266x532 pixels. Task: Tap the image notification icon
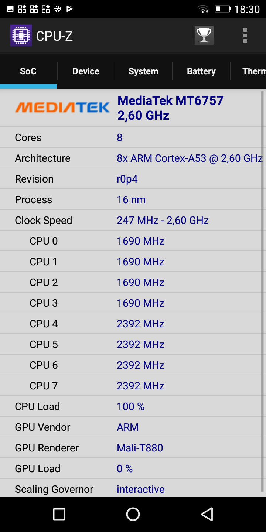tap(10, 8)
